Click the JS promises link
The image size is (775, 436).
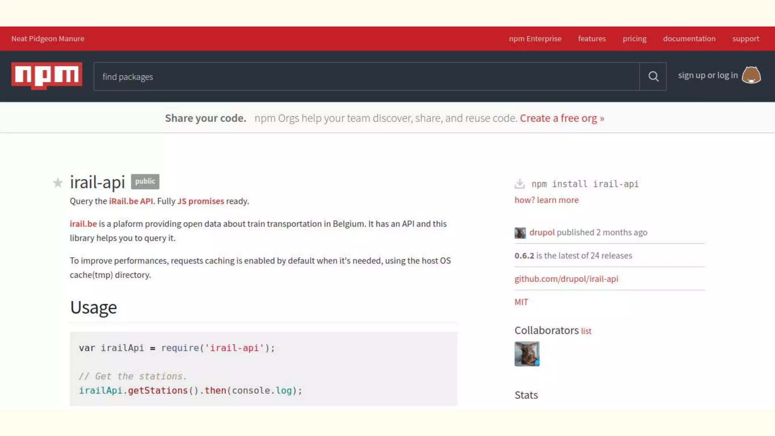[x=201, y=201]
